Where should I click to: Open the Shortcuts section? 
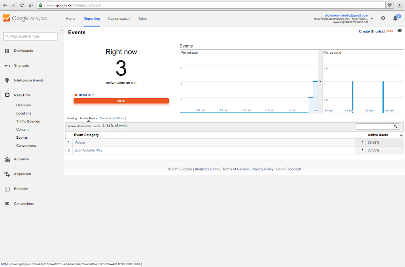(21, 66)
